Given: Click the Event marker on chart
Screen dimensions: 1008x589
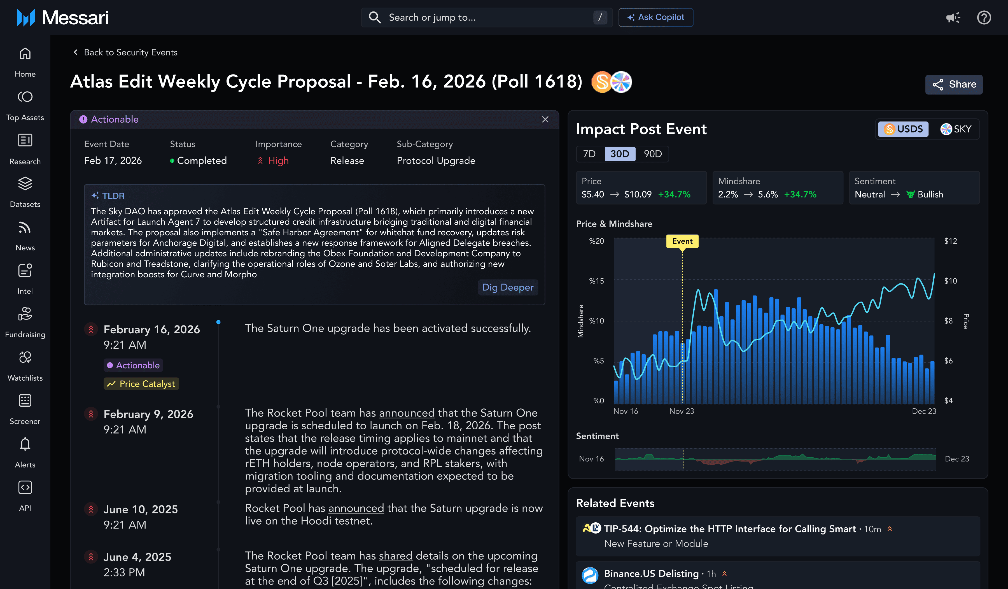Looking at the screenshot, I should (x=682, y=241).
